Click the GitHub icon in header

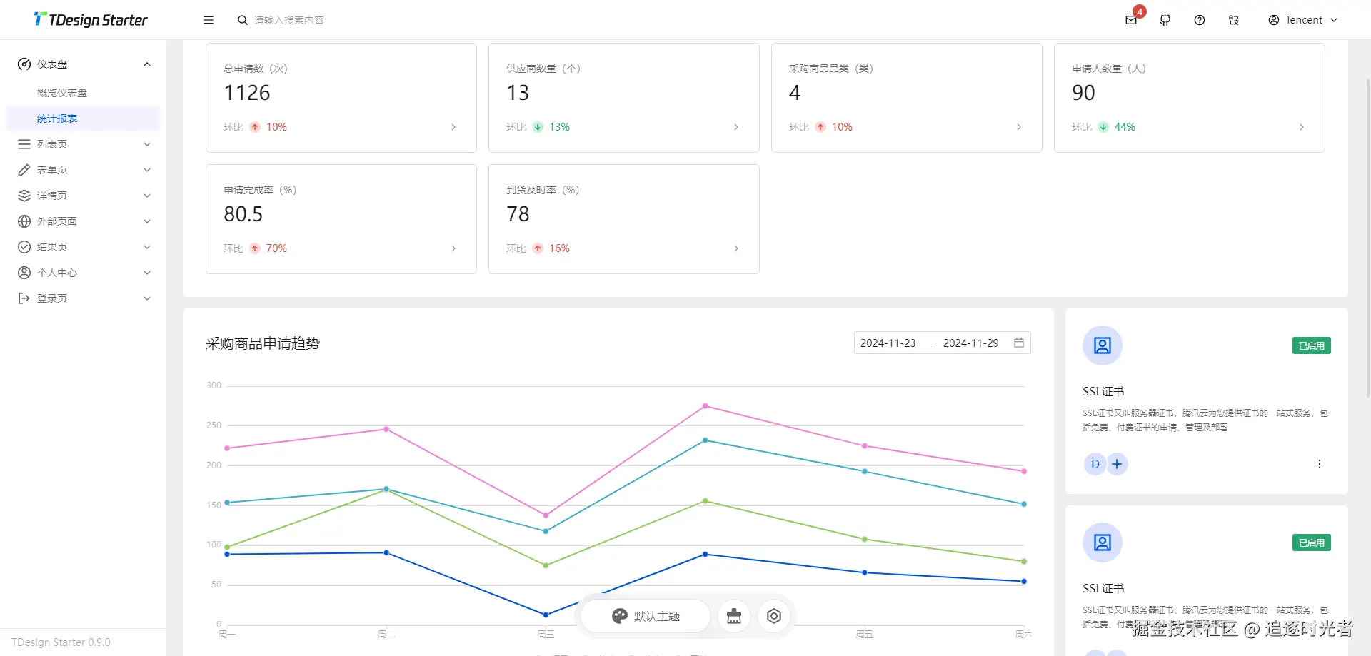[1165, 20]
